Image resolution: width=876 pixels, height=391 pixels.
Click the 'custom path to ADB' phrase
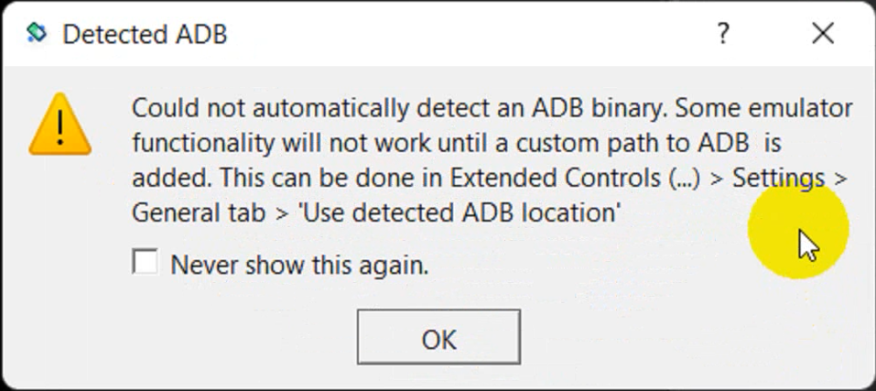coord(632,144)
